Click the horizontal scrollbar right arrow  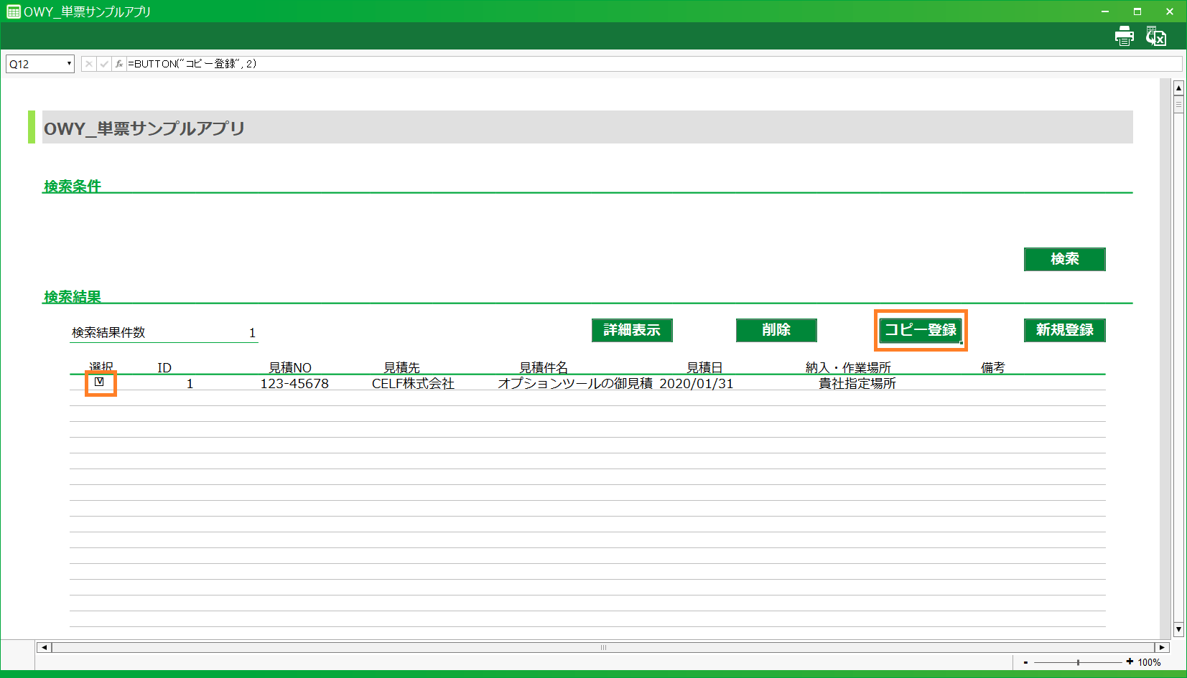point(1162,647)
